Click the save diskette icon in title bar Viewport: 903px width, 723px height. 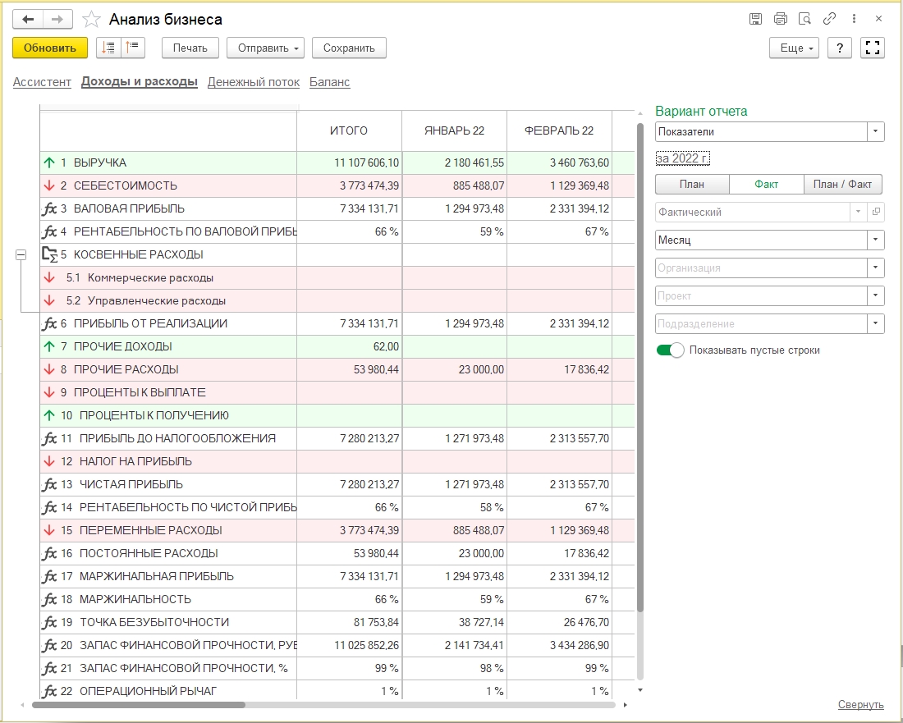click(755, 19)
